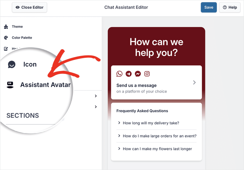Viewport: 244px width, 170px height.
Task: Click the Close Editor button
Action: tap(30, 7)
